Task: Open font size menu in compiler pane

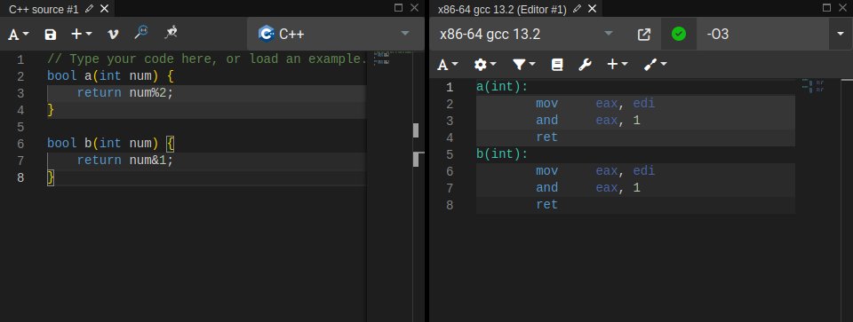Action: [x=448, y=65]
